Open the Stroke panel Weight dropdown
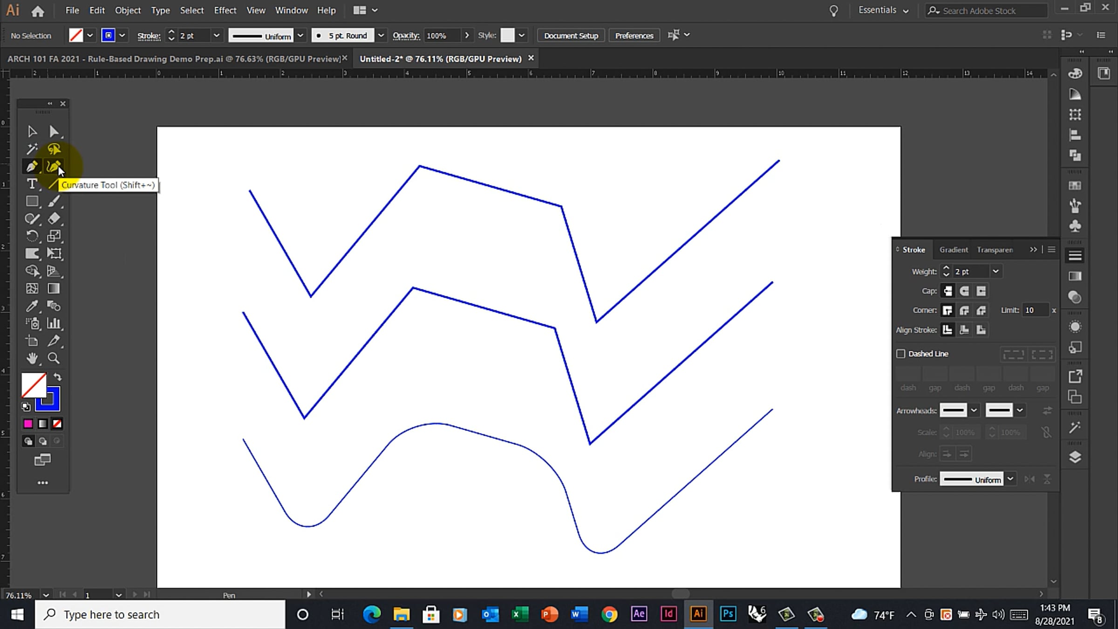The width and height of the screenshot is (1118, 629). tap(995, 271)
